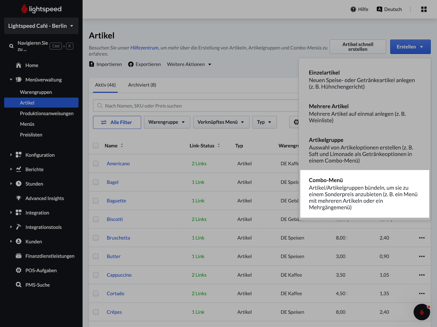Viewport: 437px width, 327px height.
Task: Click the Kunden person icon
Action: pos(19,241)
